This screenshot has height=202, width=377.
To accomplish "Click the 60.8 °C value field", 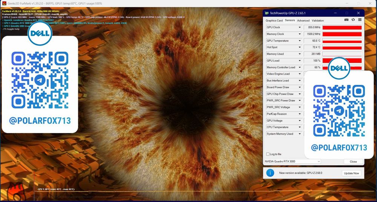I will coord(312,41).
